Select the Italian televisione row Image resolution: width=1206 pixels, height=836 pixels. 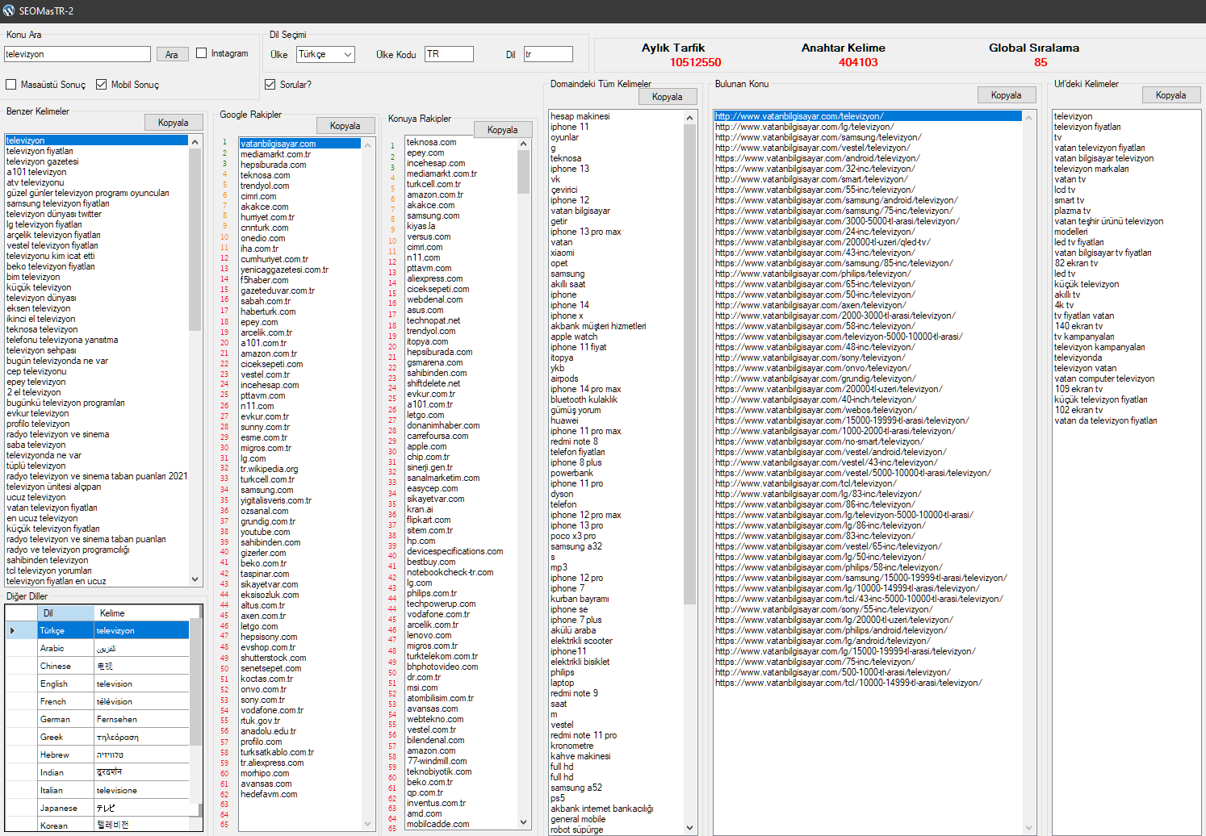pyautogui.click(x=97, y=790)
